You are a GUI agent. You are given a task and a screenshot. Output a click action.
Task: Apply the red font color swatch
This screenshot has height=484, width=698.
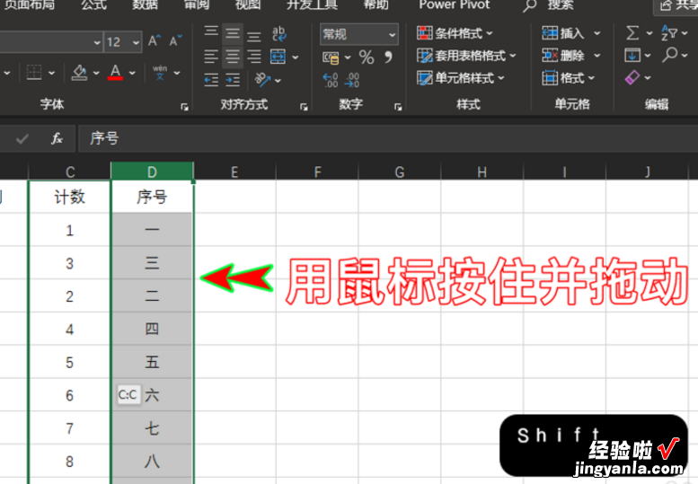(115, 73)
